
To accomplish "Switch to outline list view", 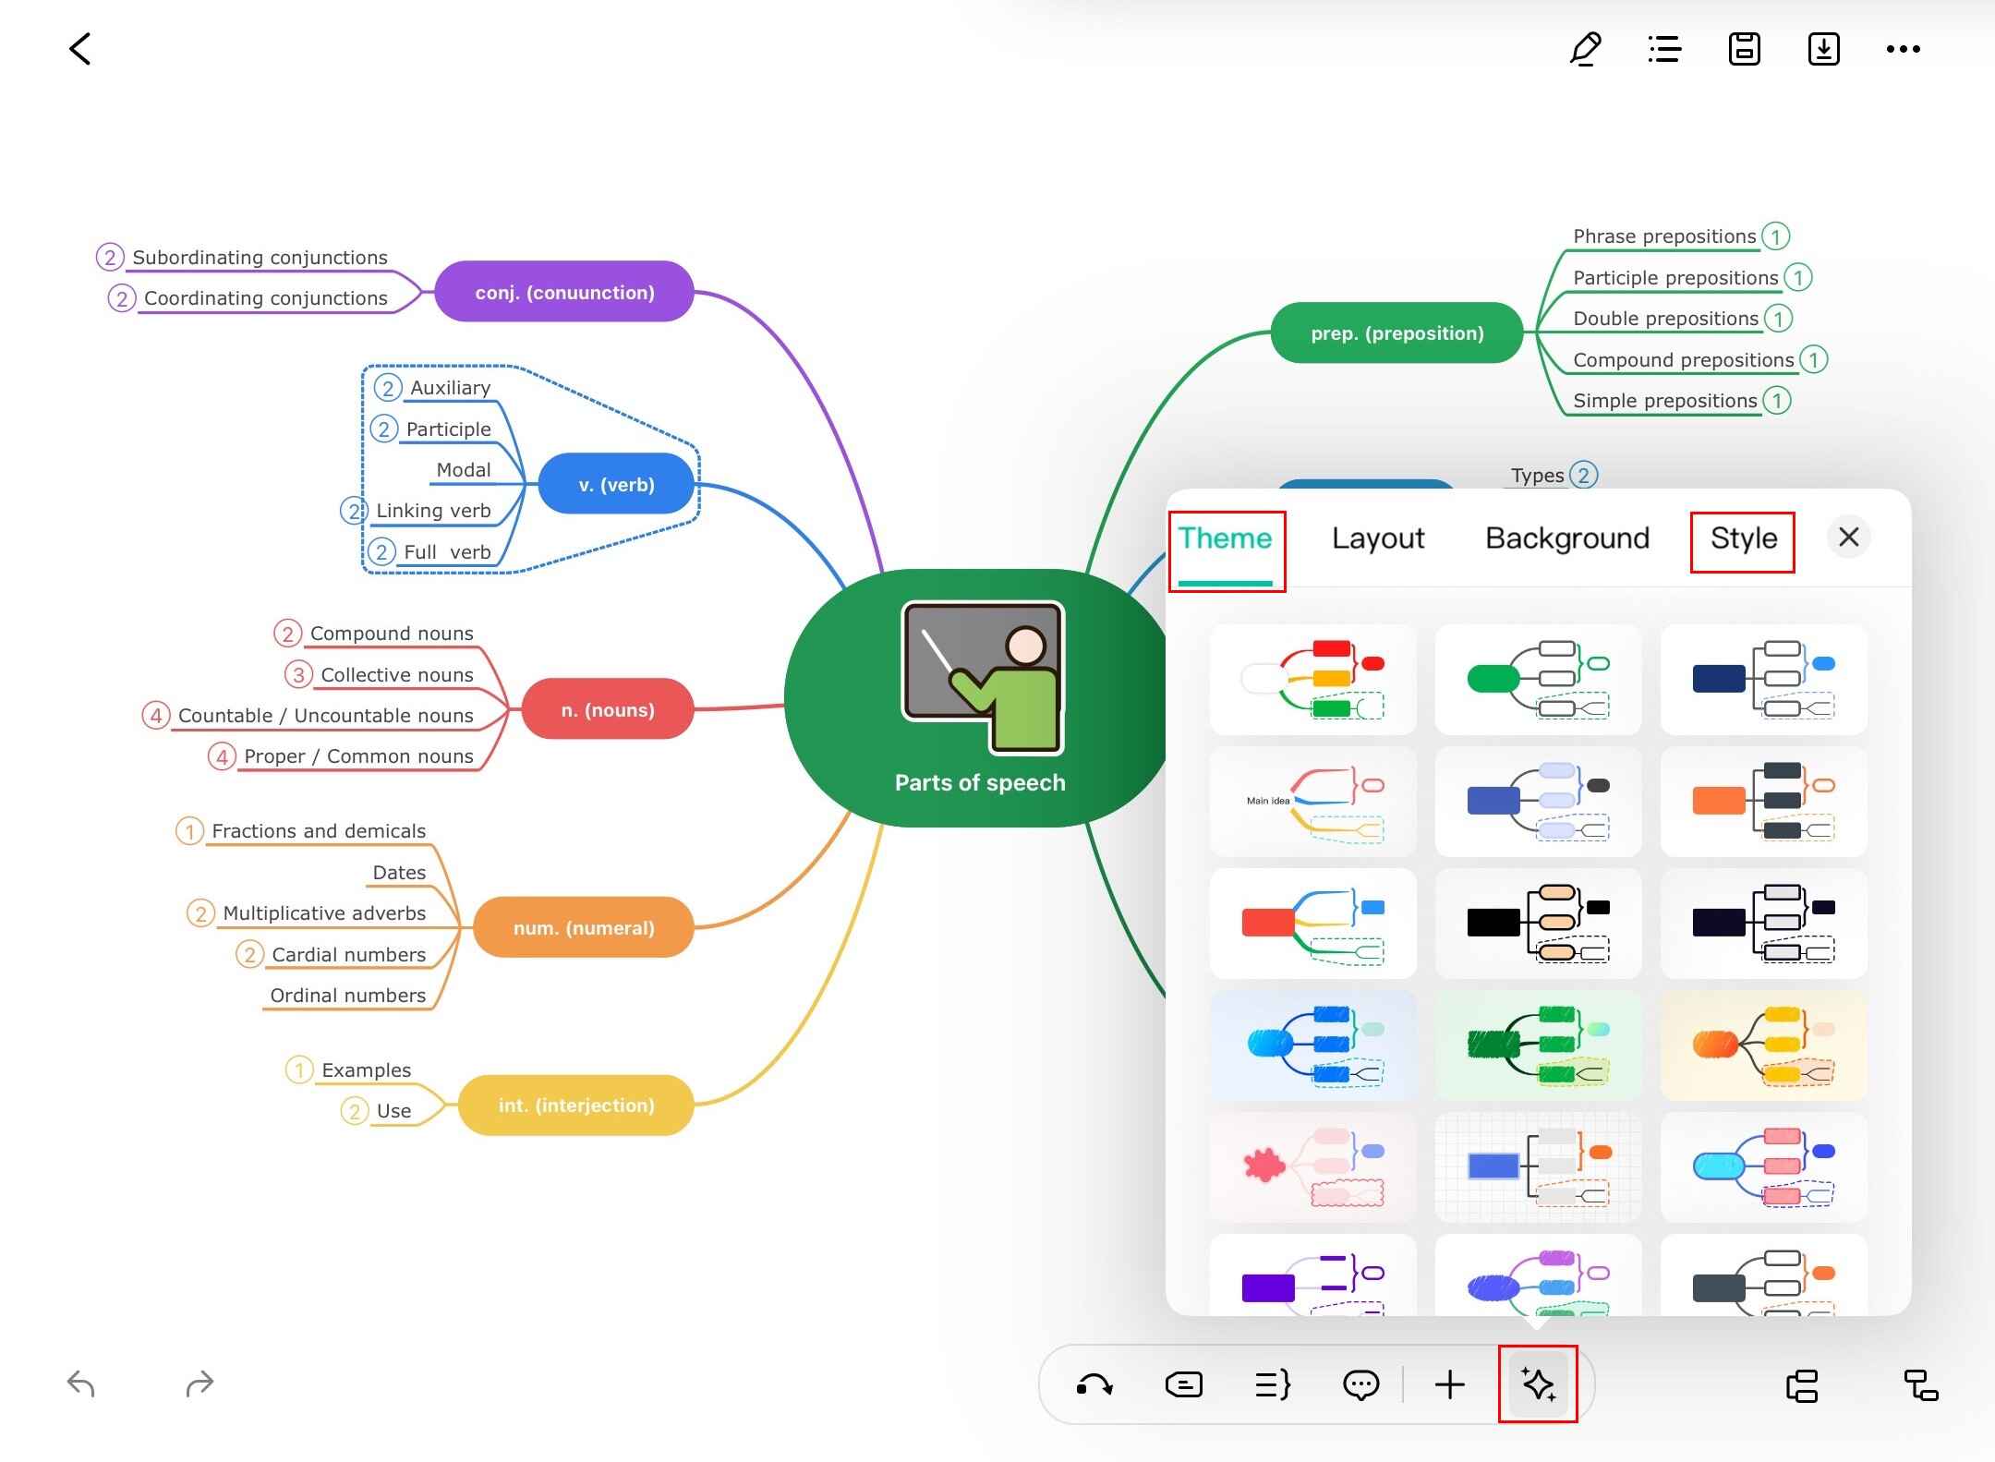I will coord(1664,49).
